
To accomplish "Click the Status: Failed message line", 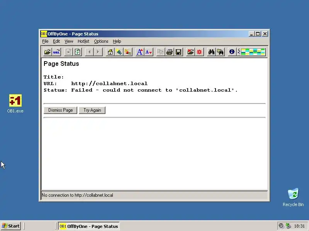I will (141, 90).
